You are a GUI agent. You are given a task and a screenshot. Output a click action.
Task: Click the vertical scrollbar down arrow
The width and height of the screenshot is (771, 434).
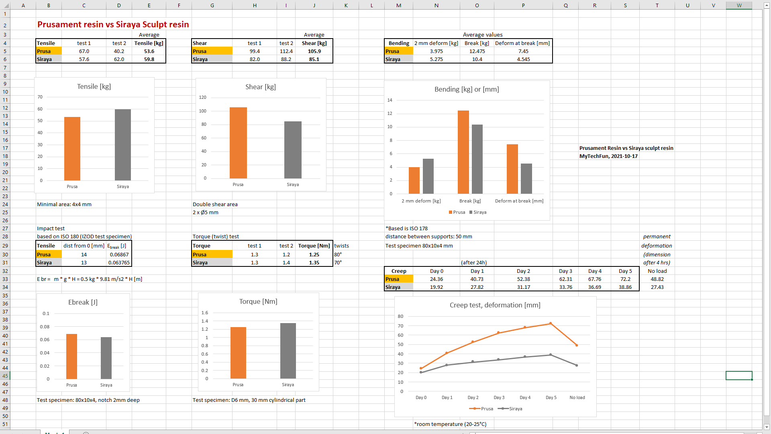coord(767,427)
